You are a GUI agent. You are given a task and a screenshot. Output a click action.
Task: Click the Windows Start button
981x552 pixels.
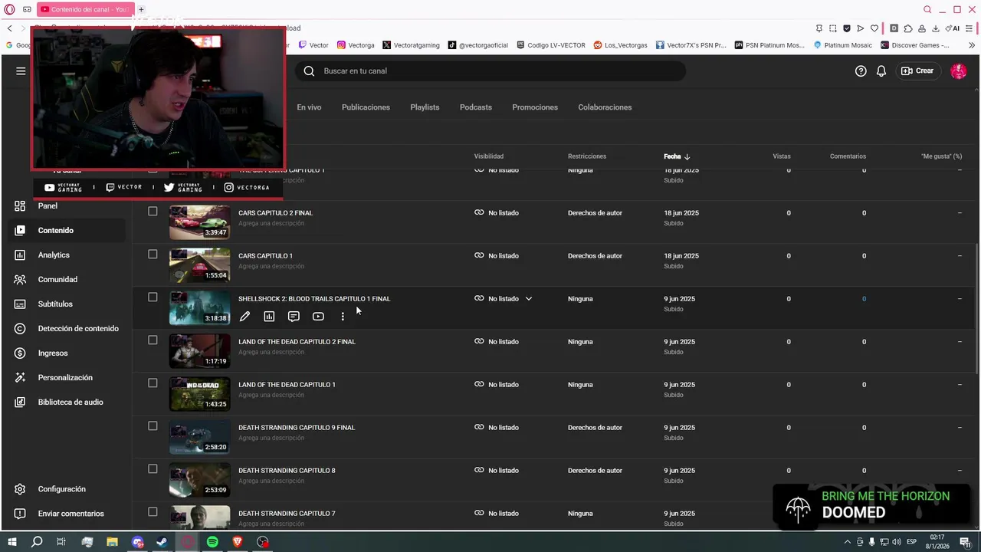tap(11, 542)
